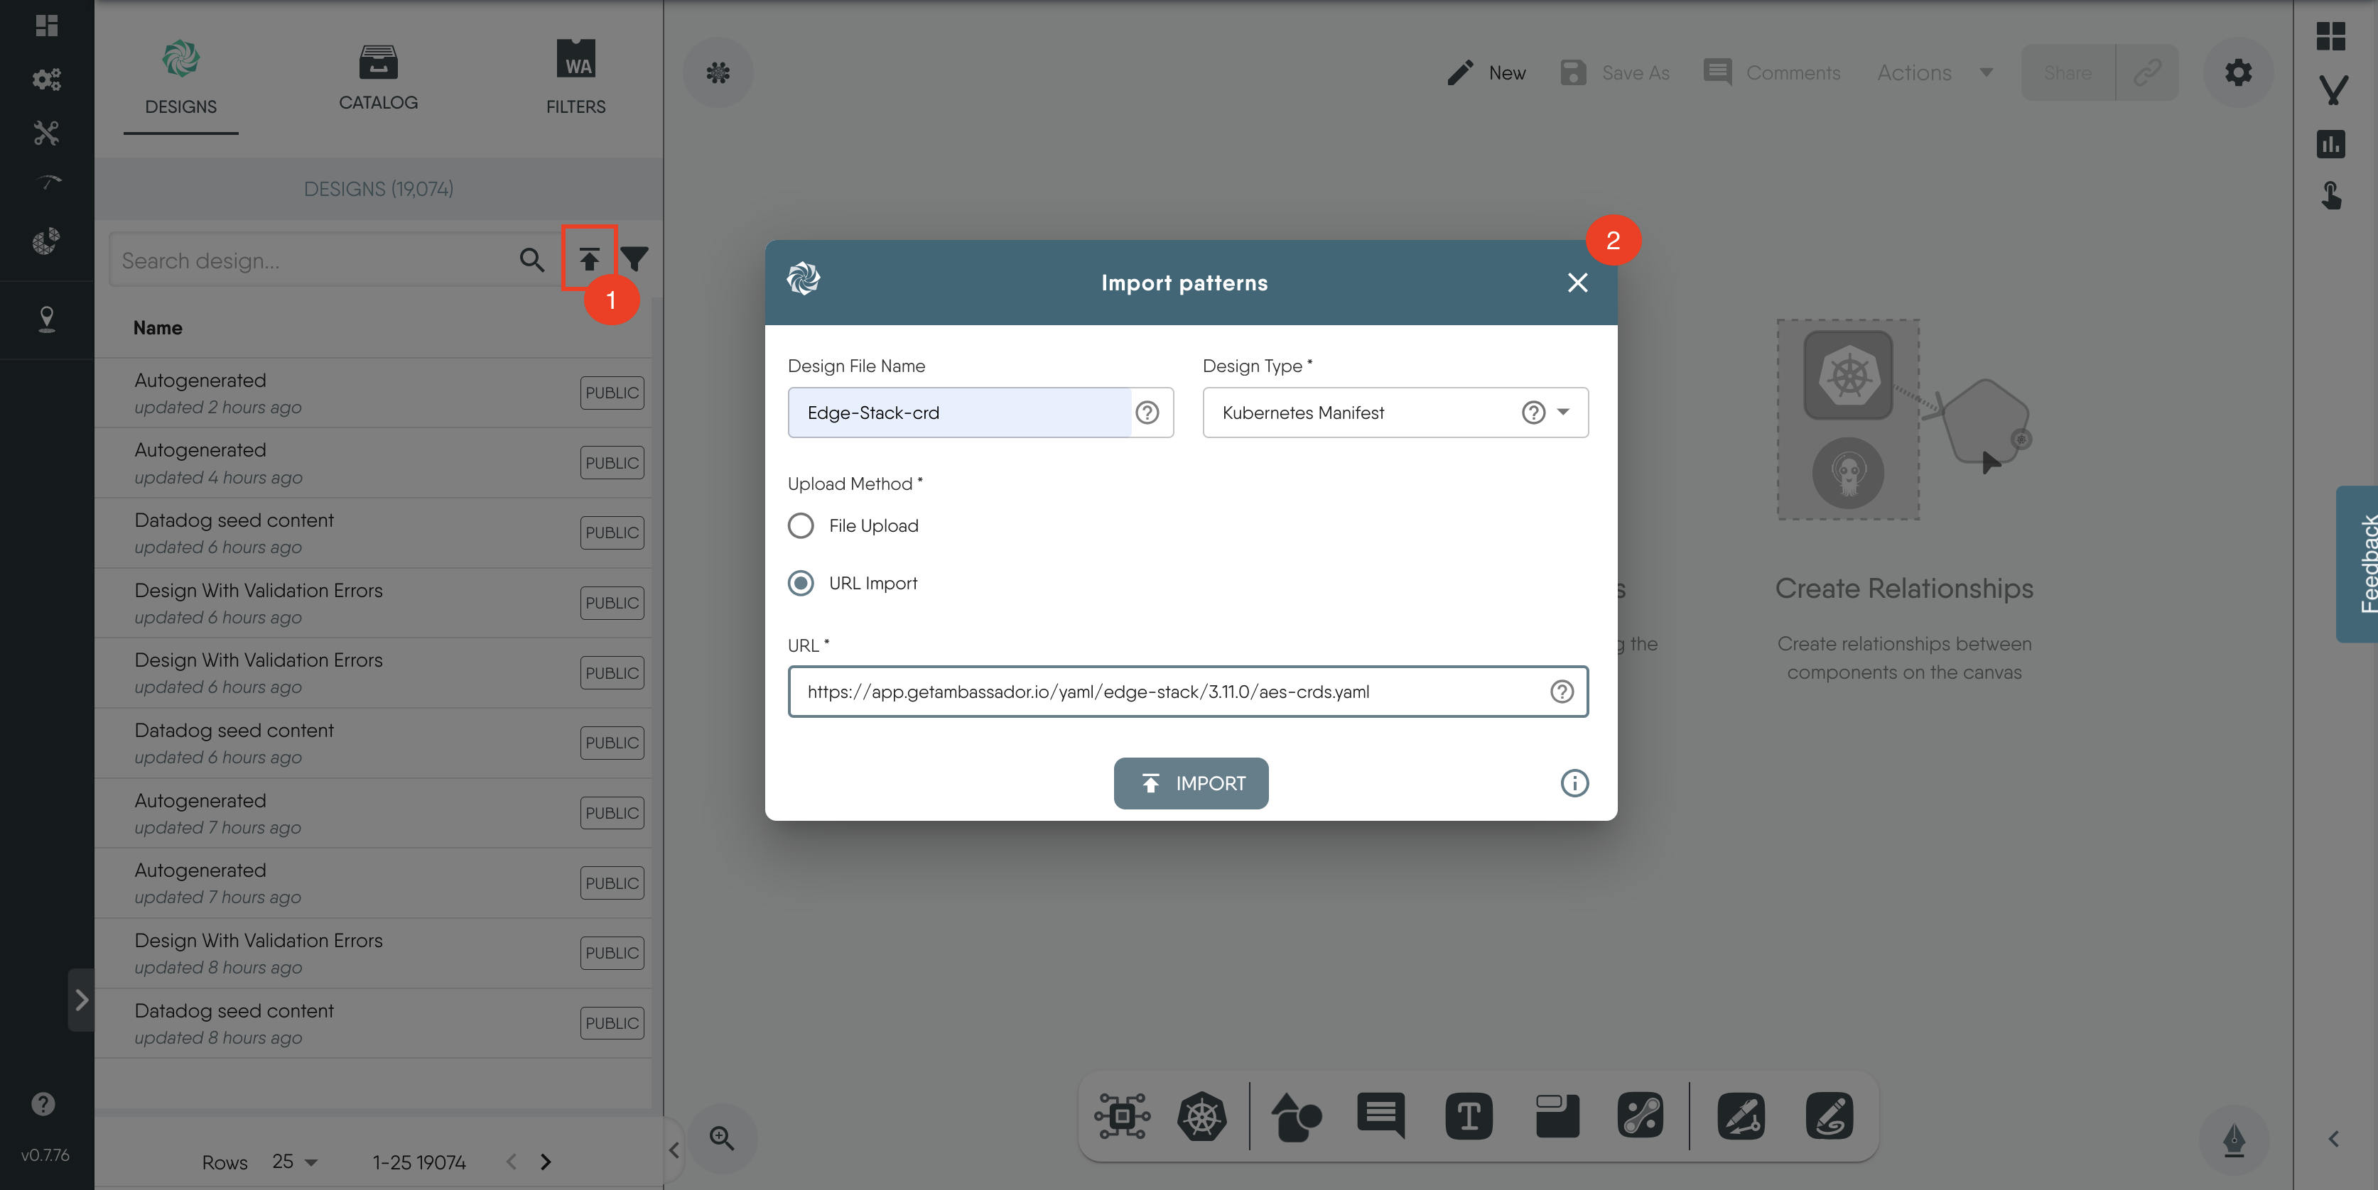Click the New design button
Image resolution: width=2378 pixels, height=1190 pixels.
tap(1486, 73)
